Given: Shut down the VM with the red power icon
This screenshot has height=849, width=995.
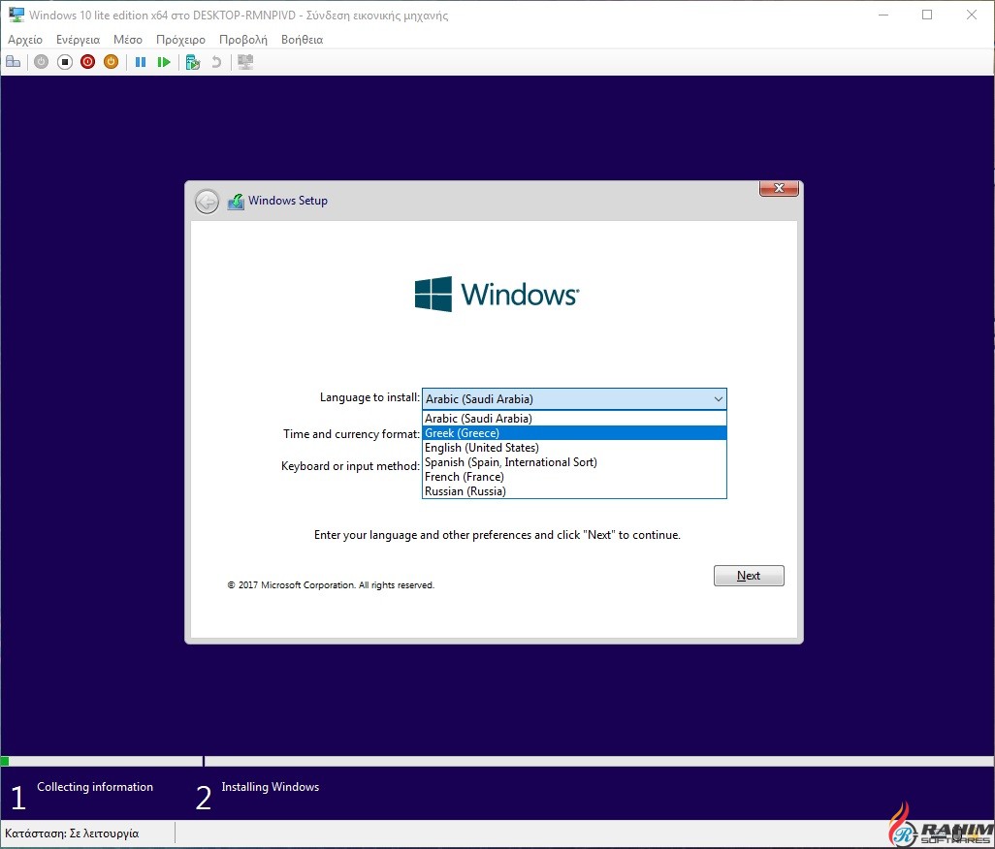Looking at the screenshot, I should coord(87,62).
